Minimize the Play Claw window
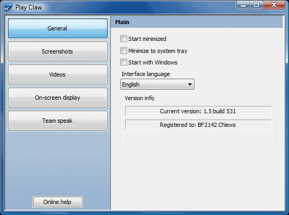Screen dimensions: 289x215 tap(243, 5)
